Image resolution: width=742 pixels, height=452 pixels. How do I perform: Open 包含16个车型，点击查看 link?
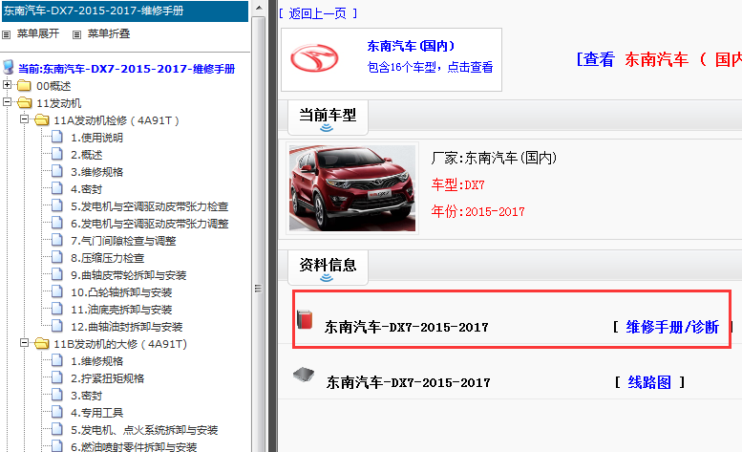point(430,67)
